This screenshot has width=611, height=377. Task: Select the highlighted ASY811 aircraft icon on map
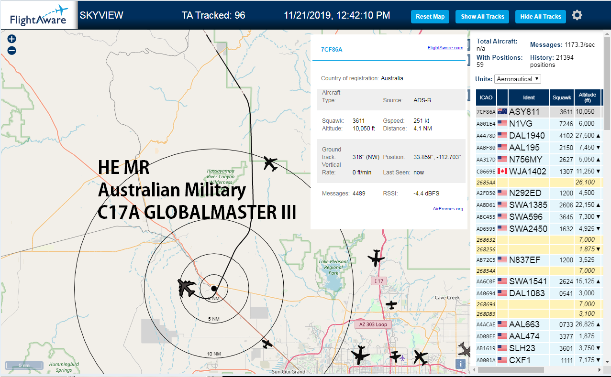point(186,288)
